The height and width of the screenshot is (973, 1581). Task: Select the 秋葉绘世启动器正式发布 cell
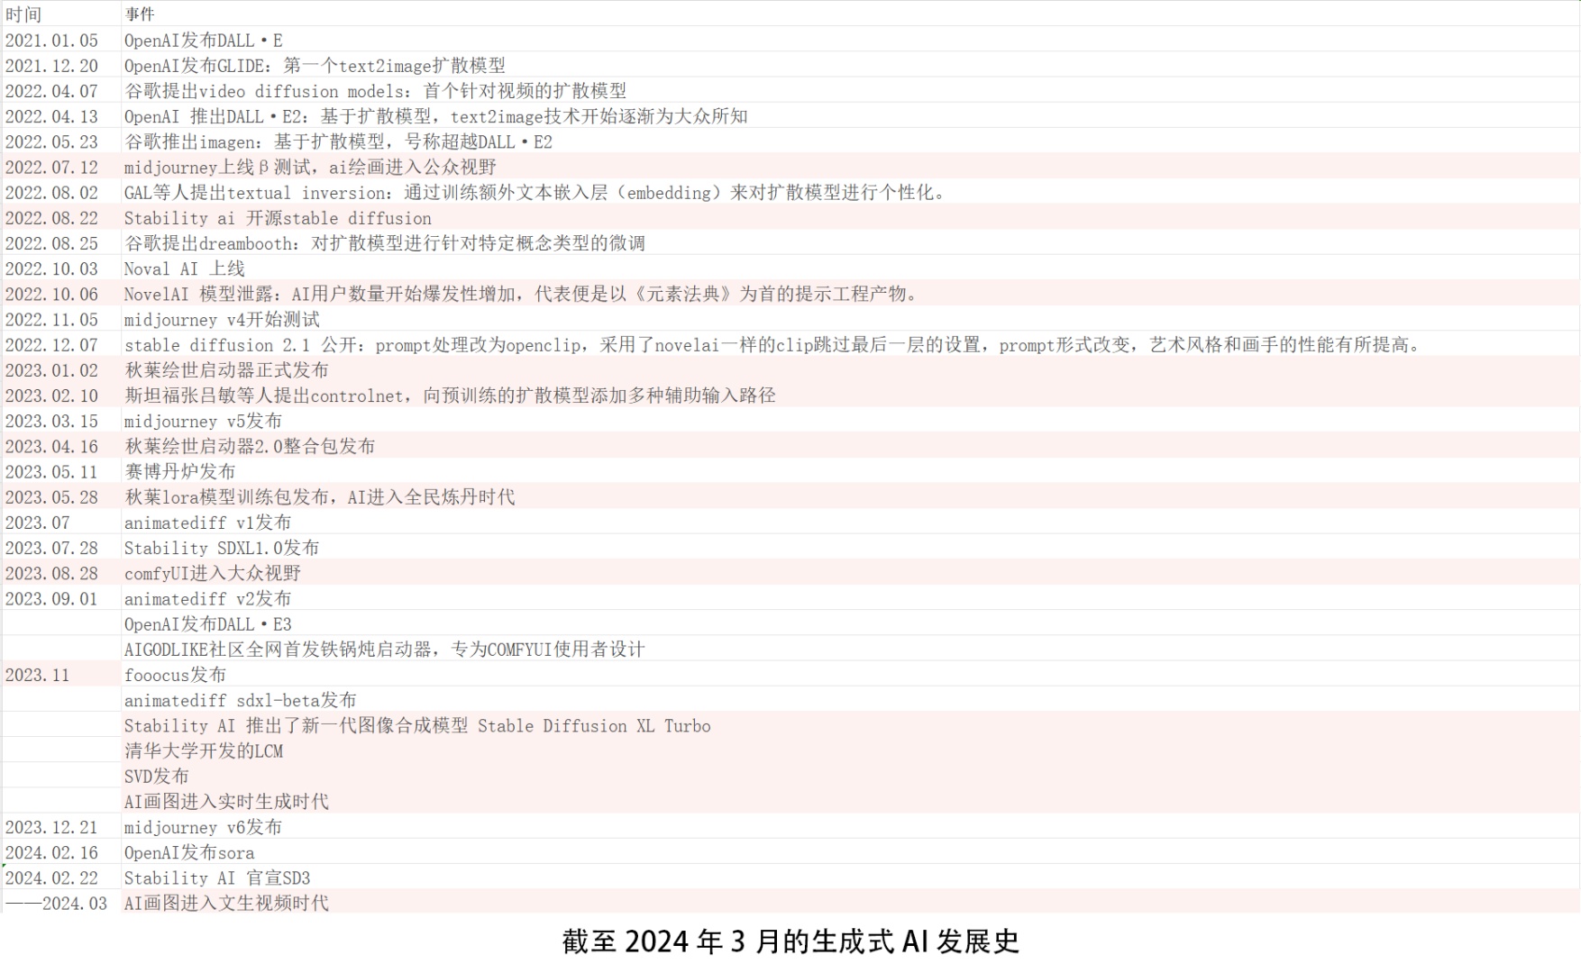(x=850, y=369)
